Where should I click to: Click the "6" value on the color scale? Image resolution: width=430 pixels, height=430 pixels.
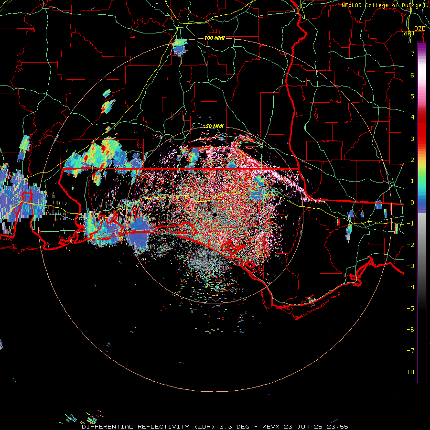[x=412, y=75]
